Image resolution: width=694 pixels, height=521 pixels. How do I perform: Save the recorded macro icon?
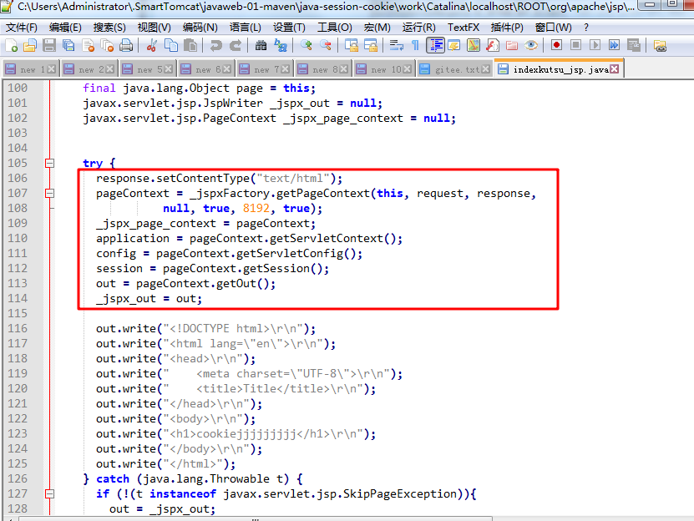click(x=633, y=45)
